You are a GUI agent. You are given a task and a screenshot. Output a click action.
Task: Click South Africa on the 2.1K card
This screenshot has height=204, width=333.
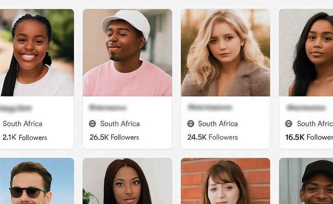pyautogui.click(x=23, y=124)
